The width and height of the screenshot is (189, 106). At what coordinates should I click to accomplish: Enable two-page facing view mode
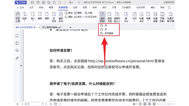(x=150, y=104)
